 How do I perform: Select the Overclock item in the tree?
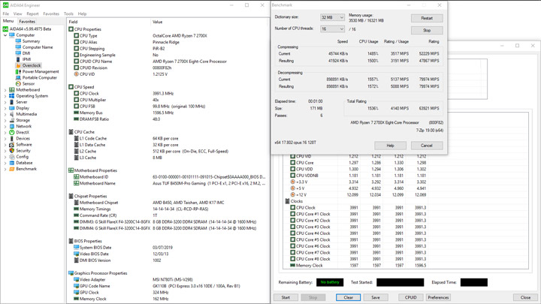[x=31, y=65]
